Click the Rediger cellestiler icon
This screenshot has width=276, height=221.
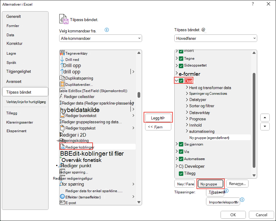click(61, 96)
